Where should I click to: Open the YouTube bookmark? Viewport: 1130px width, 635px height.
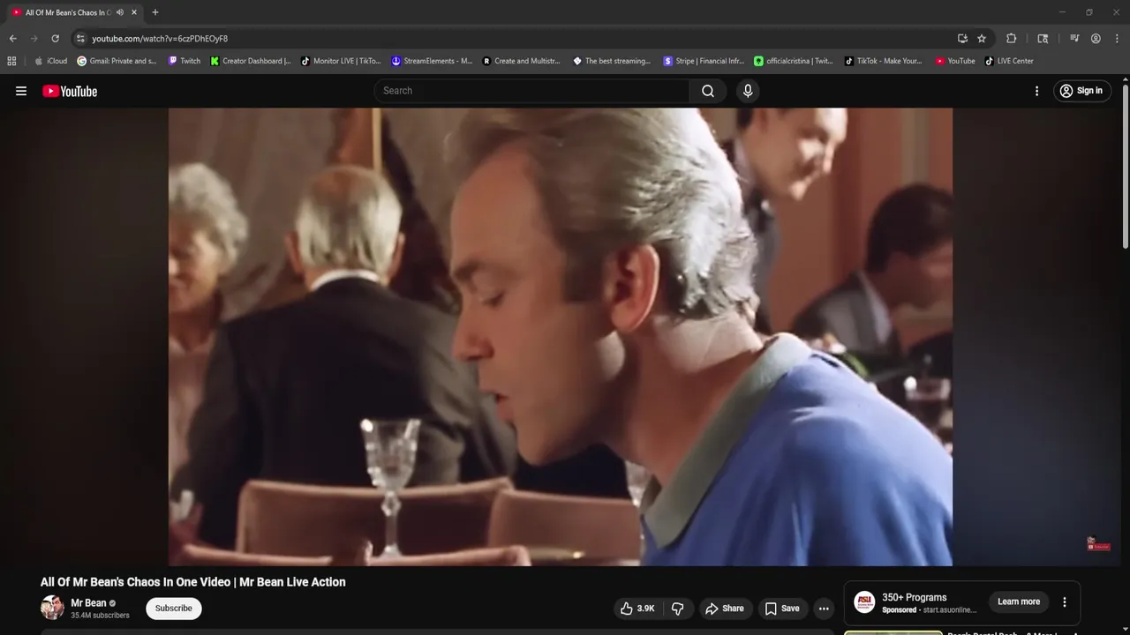point(955,61)
